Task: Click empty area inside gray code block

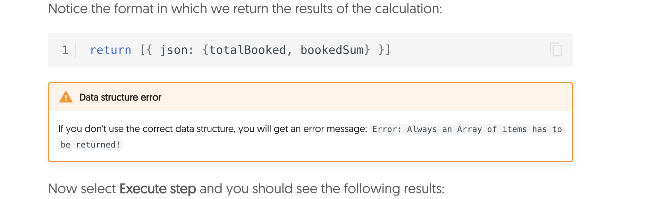Action: (469, 50)
